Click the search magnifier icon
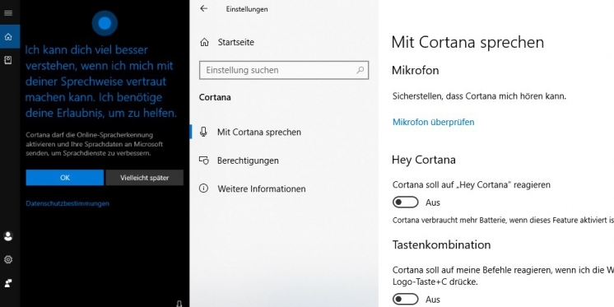Screen dimensions: 614x307 [360, 70]
